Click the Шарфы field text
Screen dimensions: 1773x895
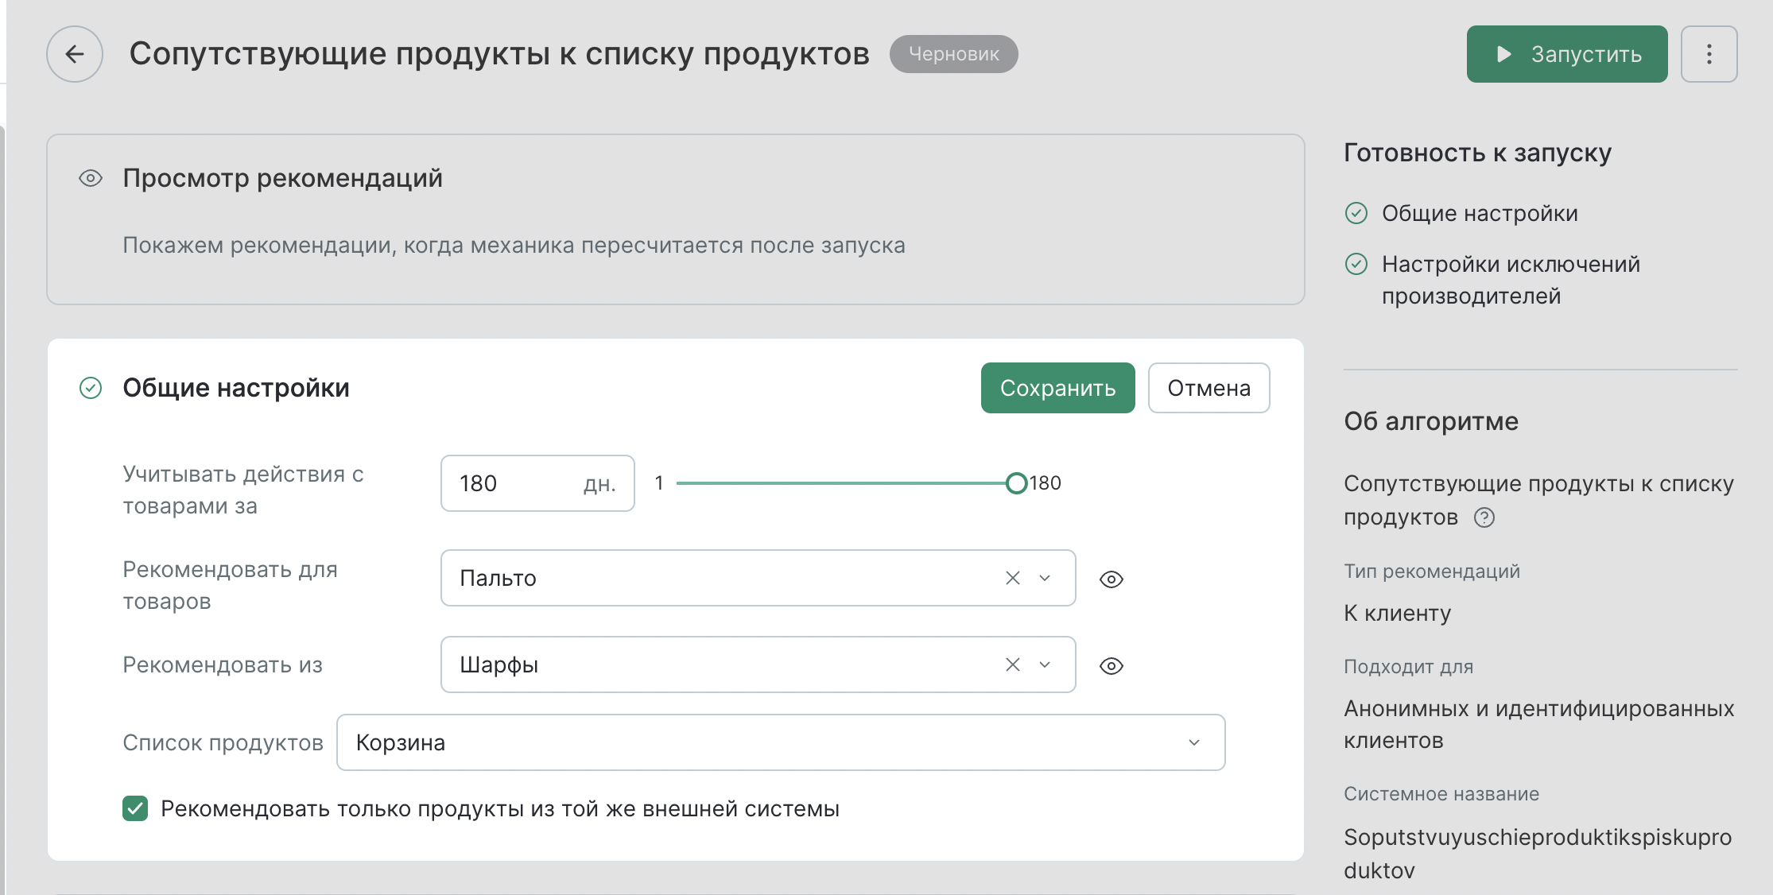tap(499, 664)
